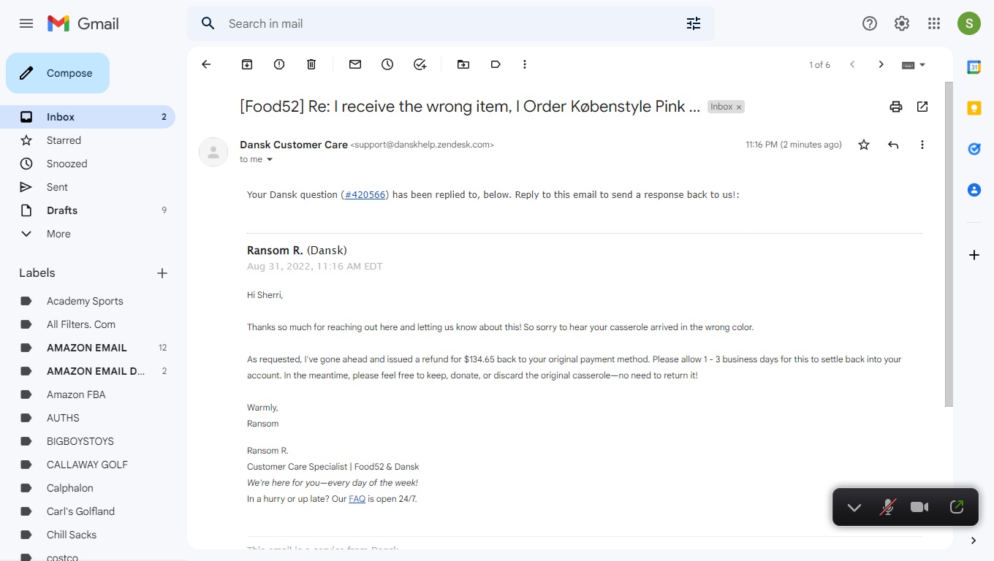Star the Dansk Customer Care message
Screen dimensions: 994x561
coord(864,145)
